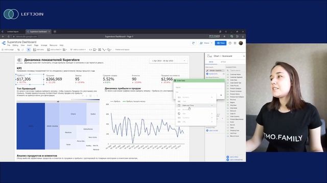This screenshot has height=183, width=327.
Task: Open the community visualizations grid dropdown
Action: click(65, 50)
